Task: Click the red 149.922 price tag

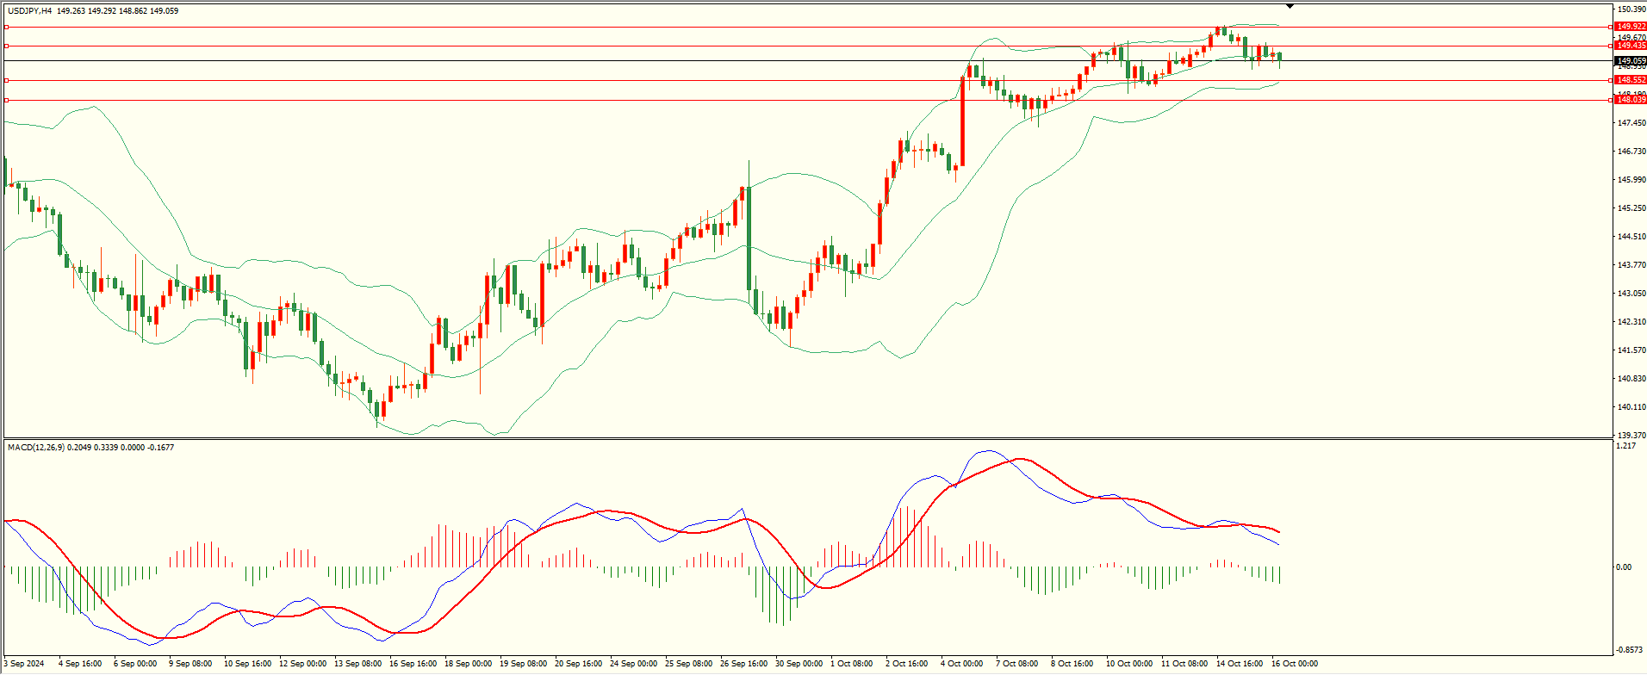Action: 1631,28
